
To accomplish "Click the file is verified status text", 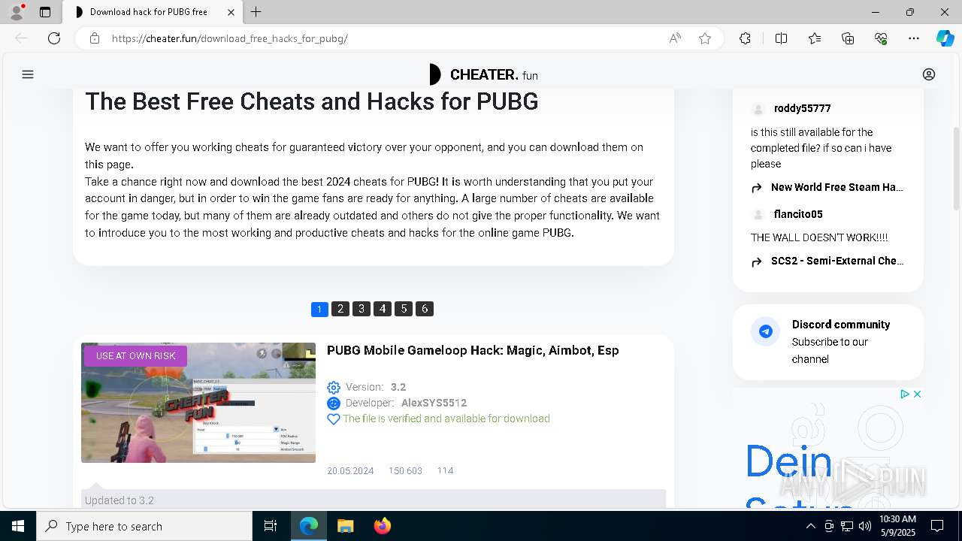I will point(446,419).
